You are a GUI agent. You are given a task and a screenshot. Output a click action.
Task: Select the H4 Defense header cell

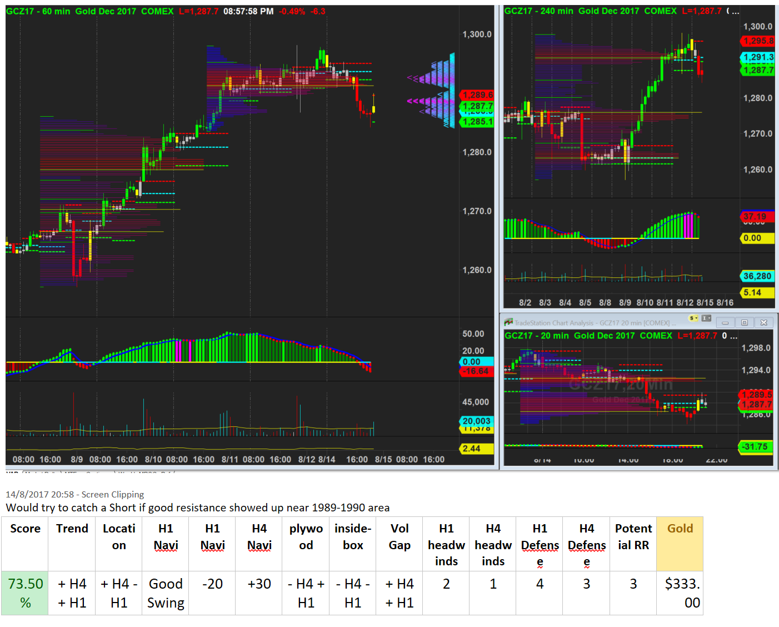point(586,544)
